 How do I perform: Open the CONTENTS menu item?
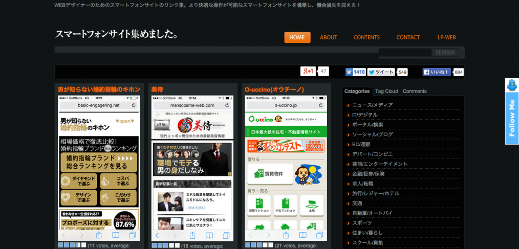click(x=366, y=37)
